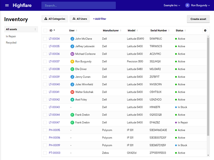Toggle the select-all checkbox in table header

[45, 30]
